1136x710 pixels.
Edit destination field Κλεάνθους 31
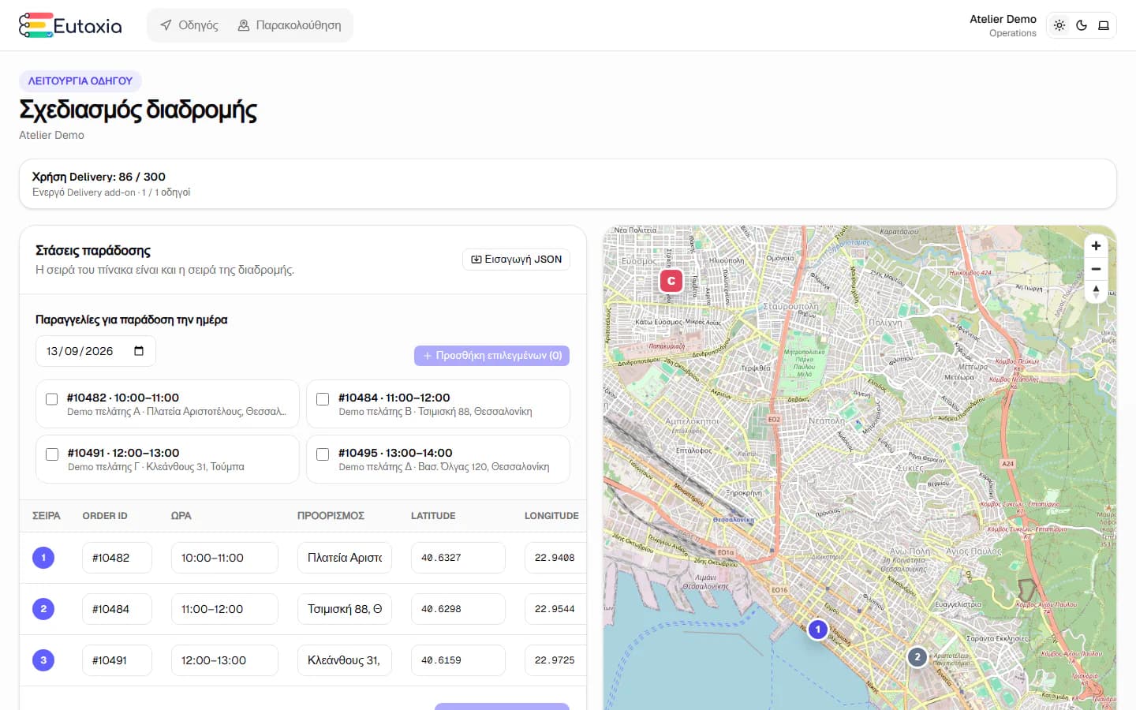click(345, 660)
